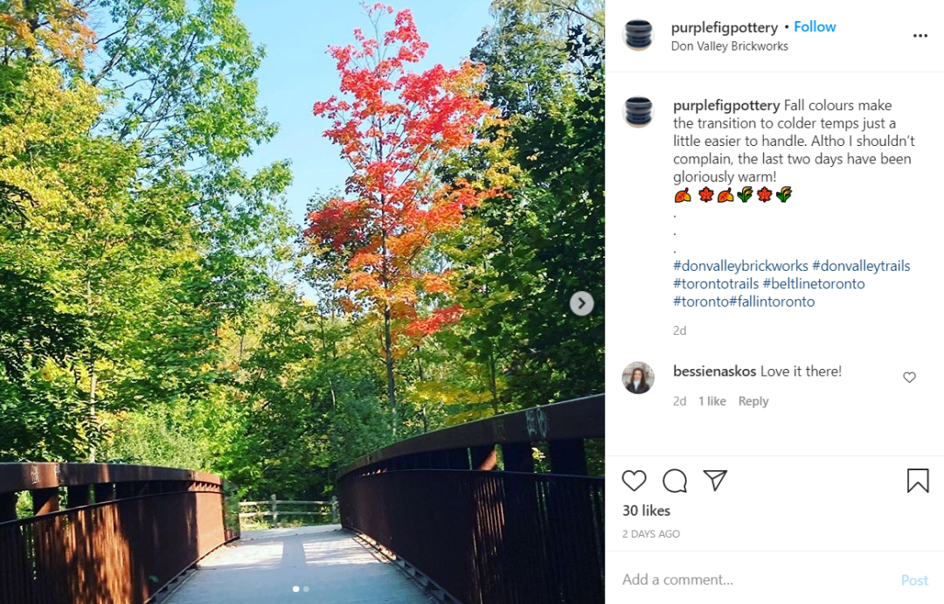Screen dimensions: 944x604
Task: Select second carousel dot indicator
Action: coord(307,589)
